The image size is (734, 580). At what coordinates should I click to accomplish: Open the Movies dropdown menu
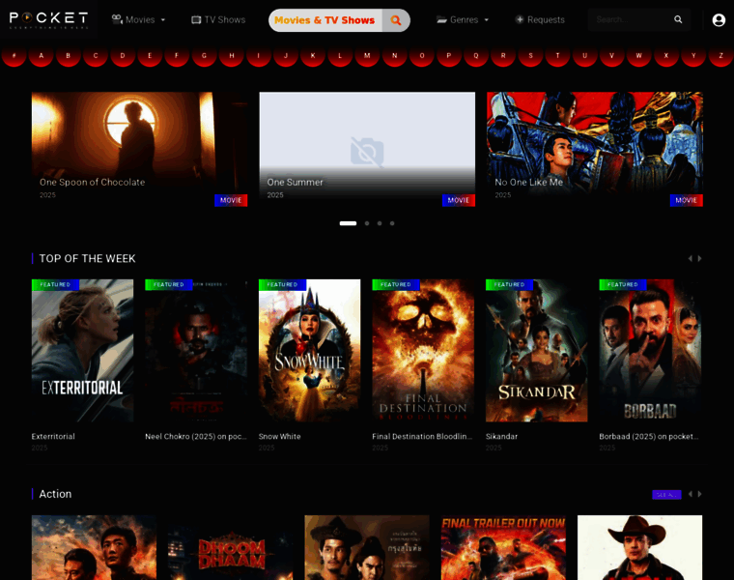click(x=138, y=19)
